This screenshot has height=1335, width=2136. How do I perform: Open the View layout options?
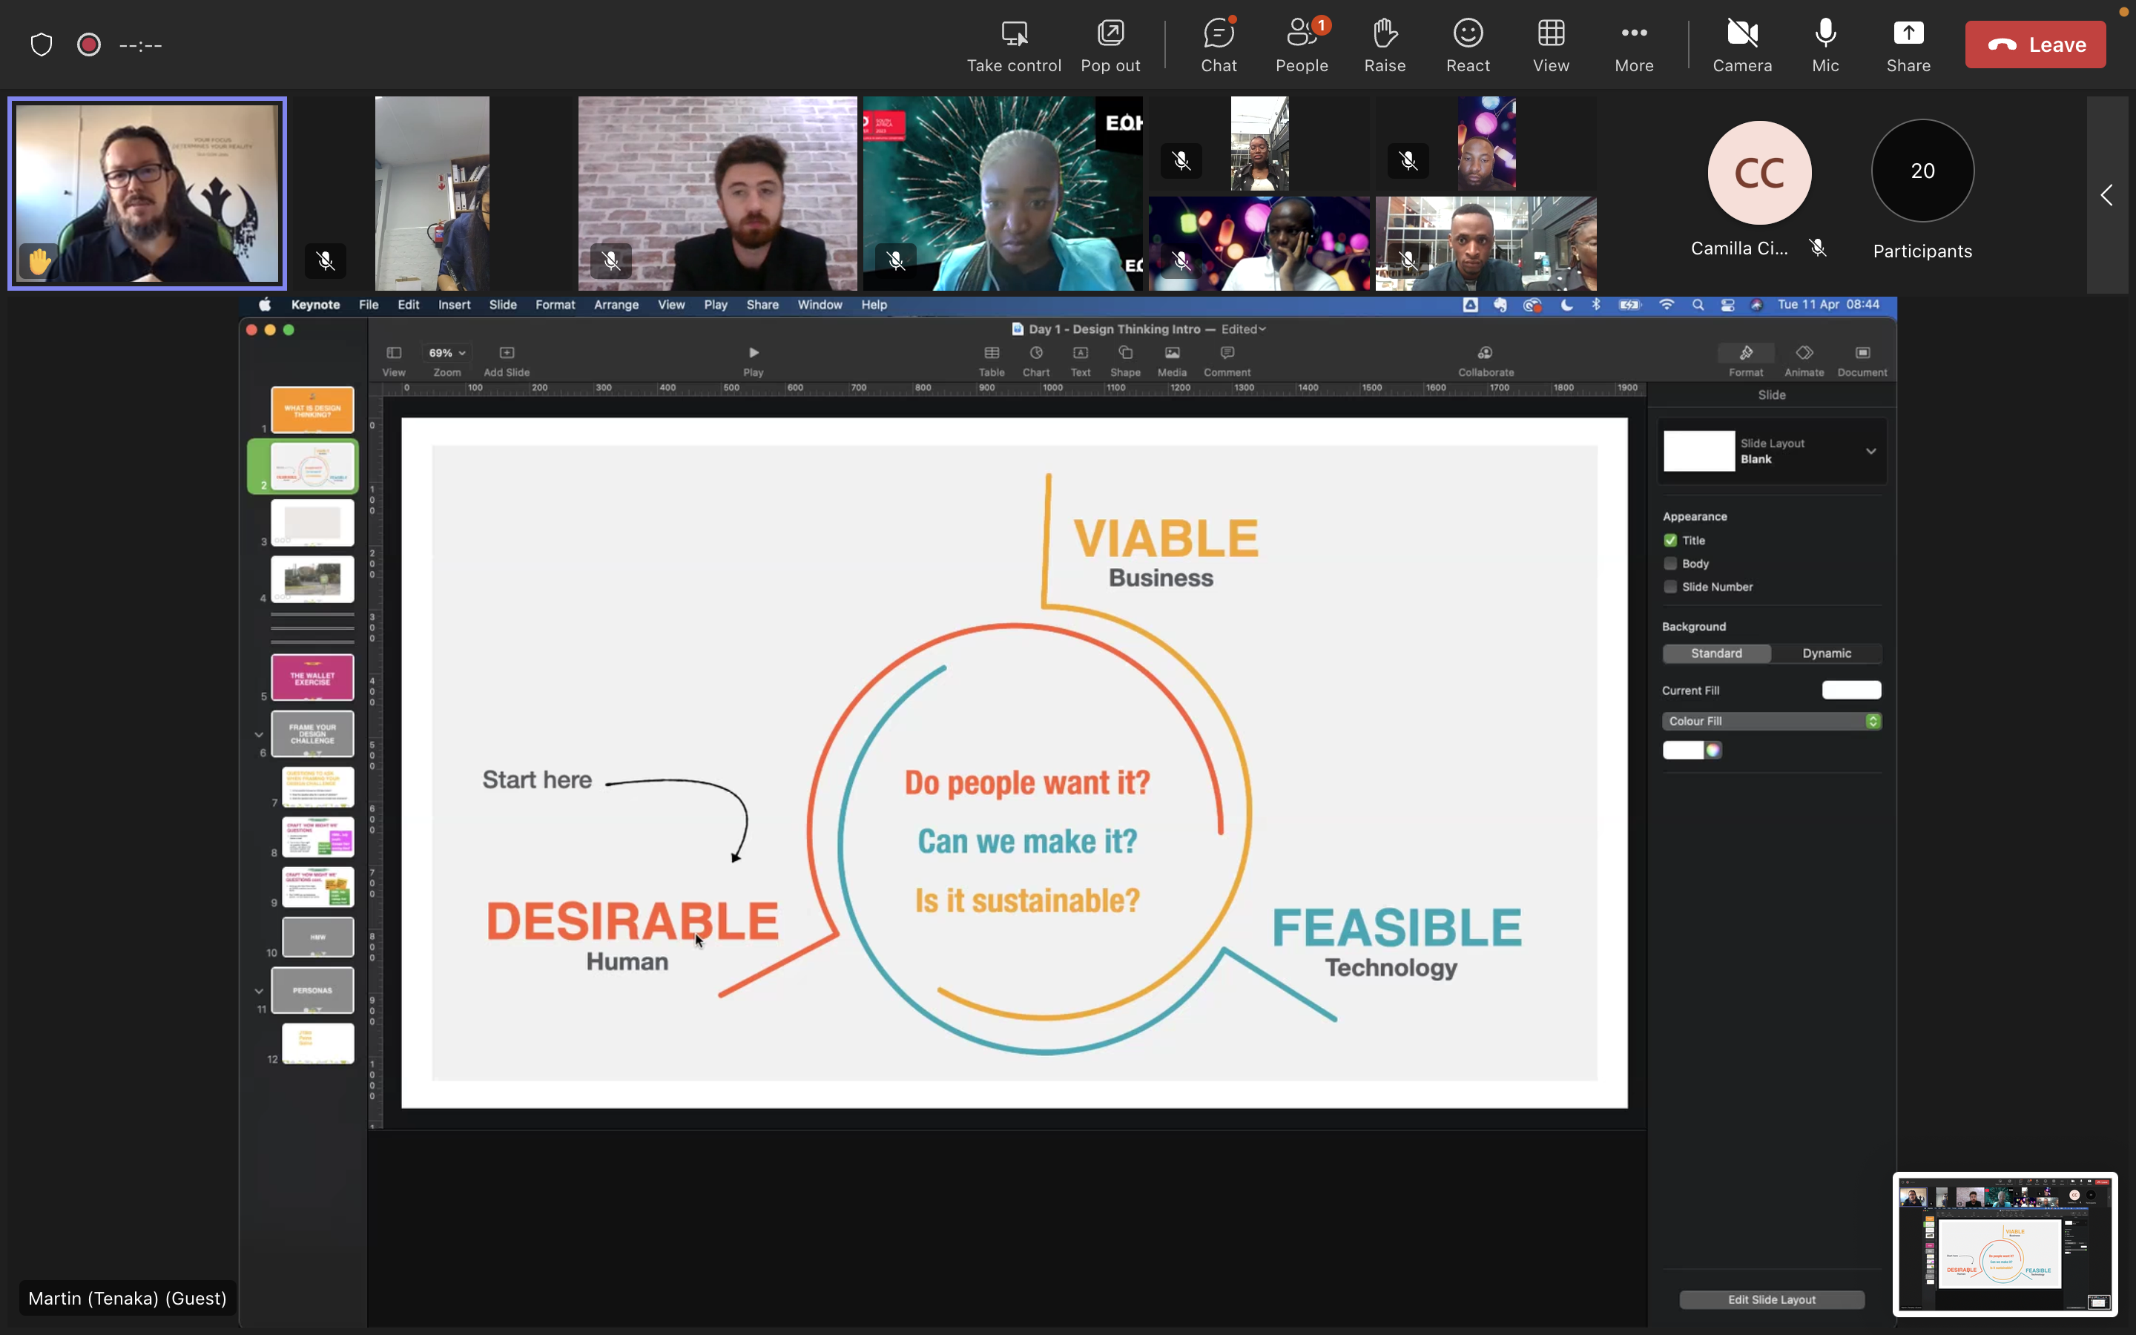point(1550,44)
